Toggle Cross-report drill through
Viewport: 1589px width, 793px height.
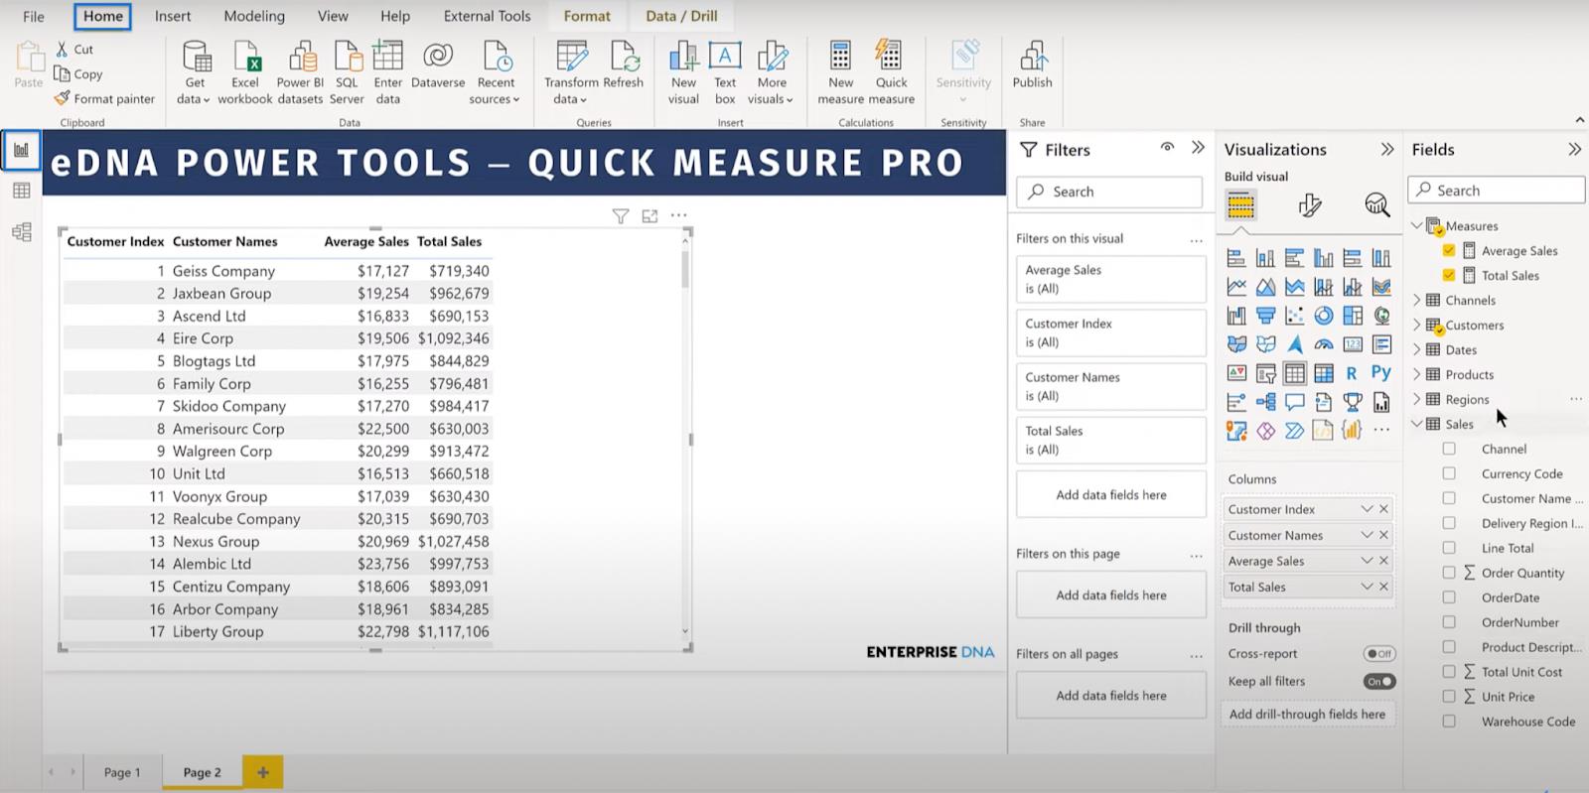pyautogui.click(x=1378, y=653)
